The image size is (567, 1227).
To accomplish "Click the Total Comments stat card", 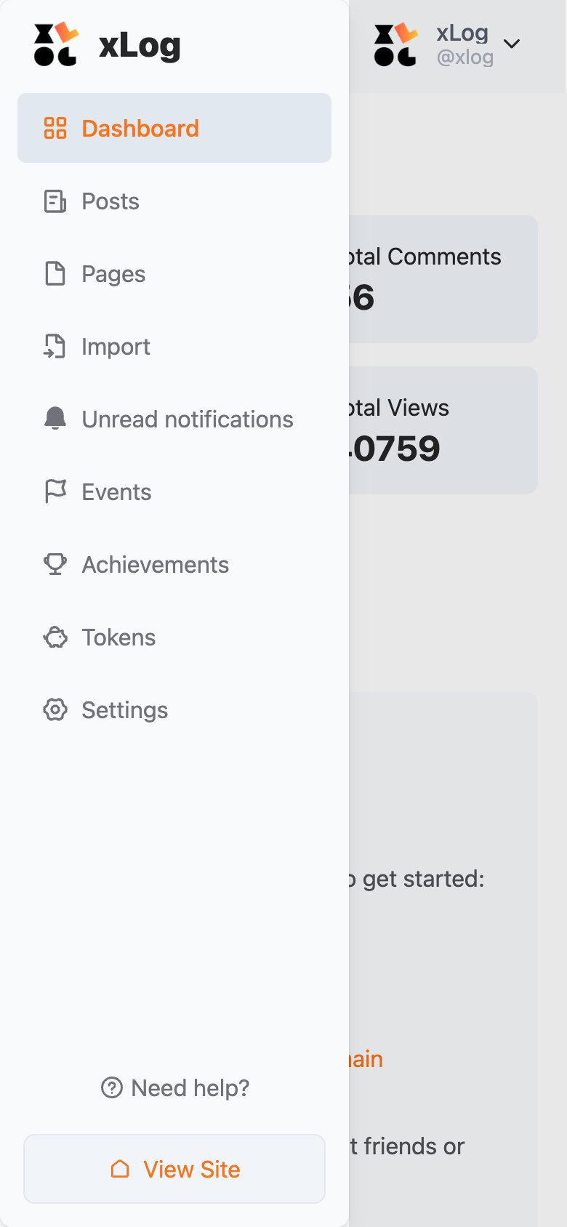I will coord(443,279).
